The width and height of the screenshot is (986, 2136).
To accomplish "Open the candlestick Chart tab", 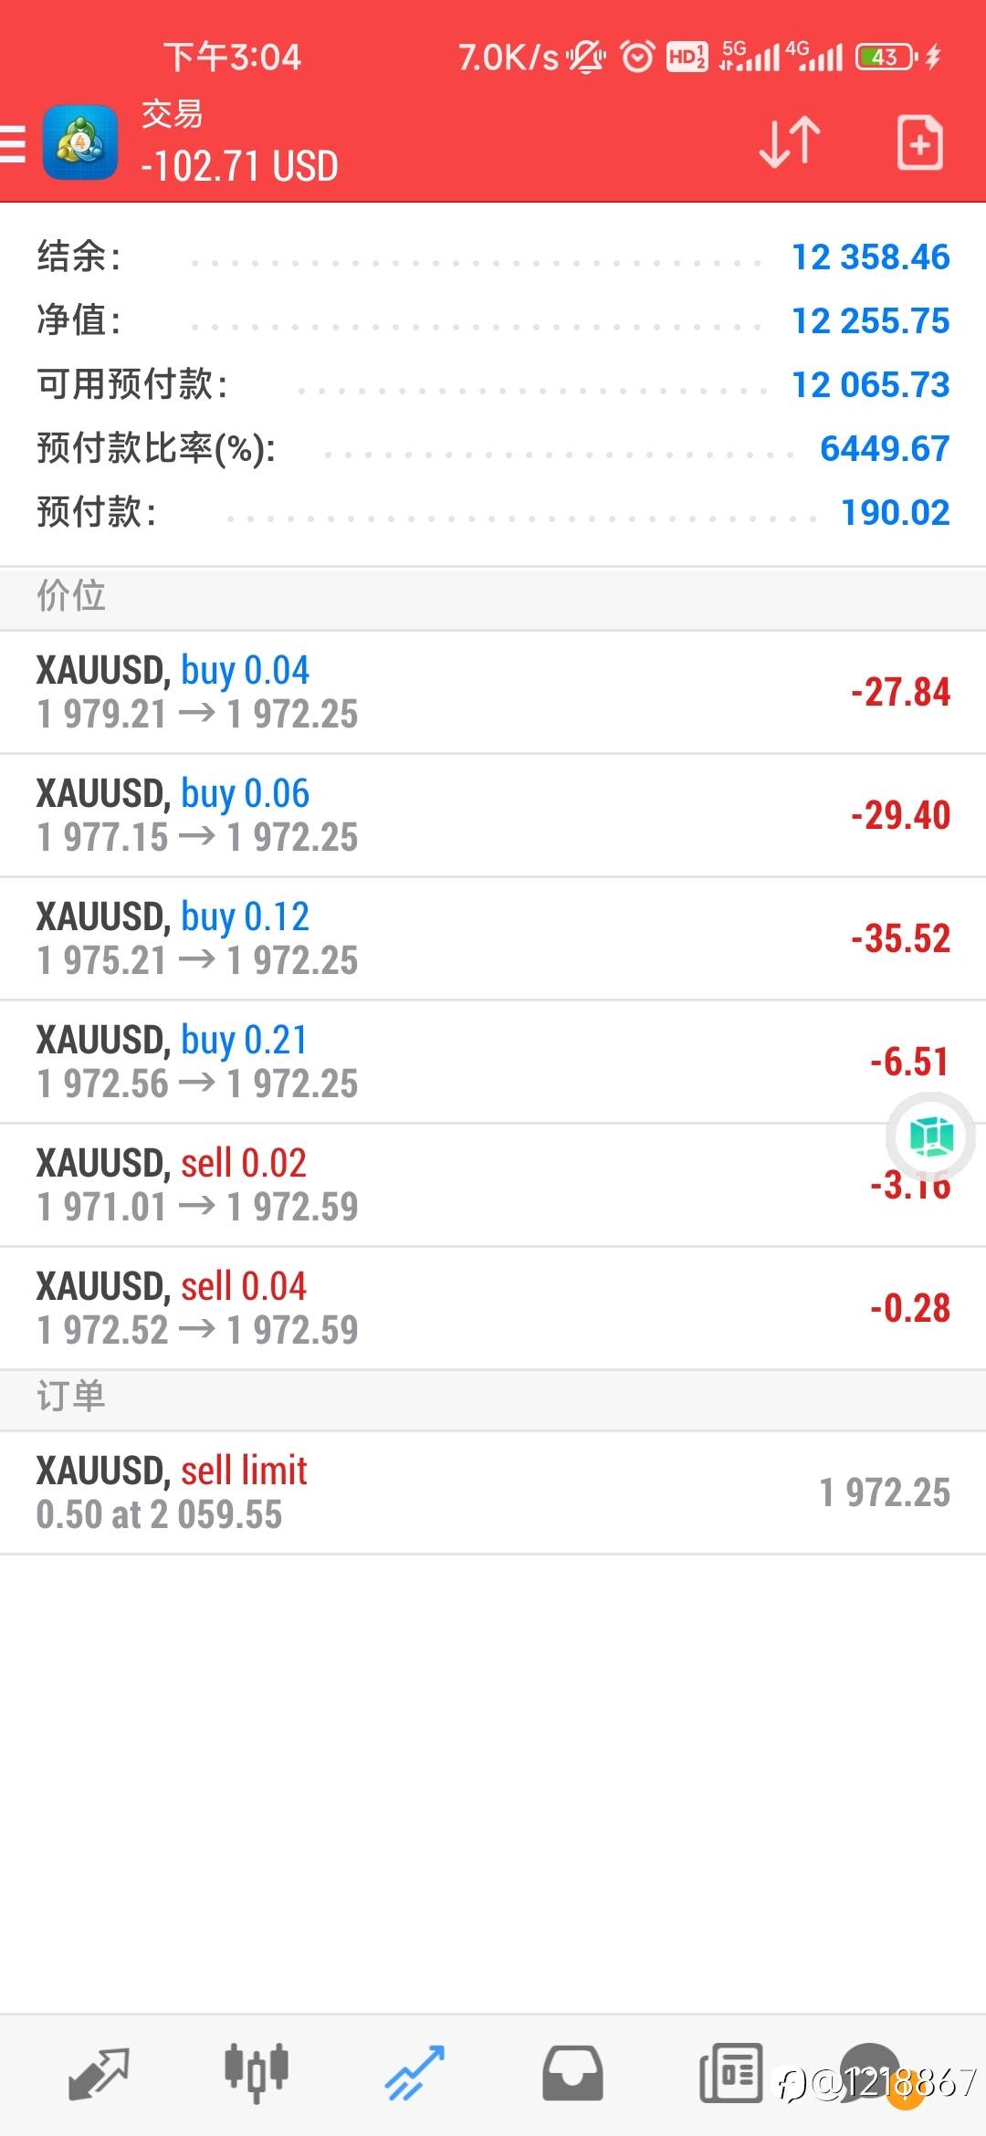I will point(257,2074).
